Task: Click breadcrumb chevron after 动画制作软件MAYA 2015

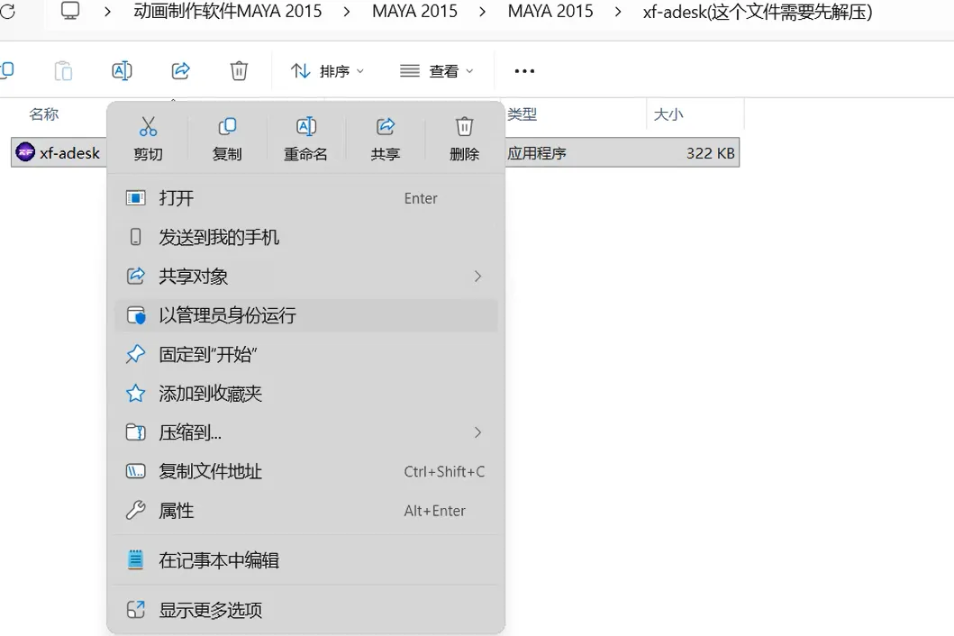Action: [x=347, y=12]
